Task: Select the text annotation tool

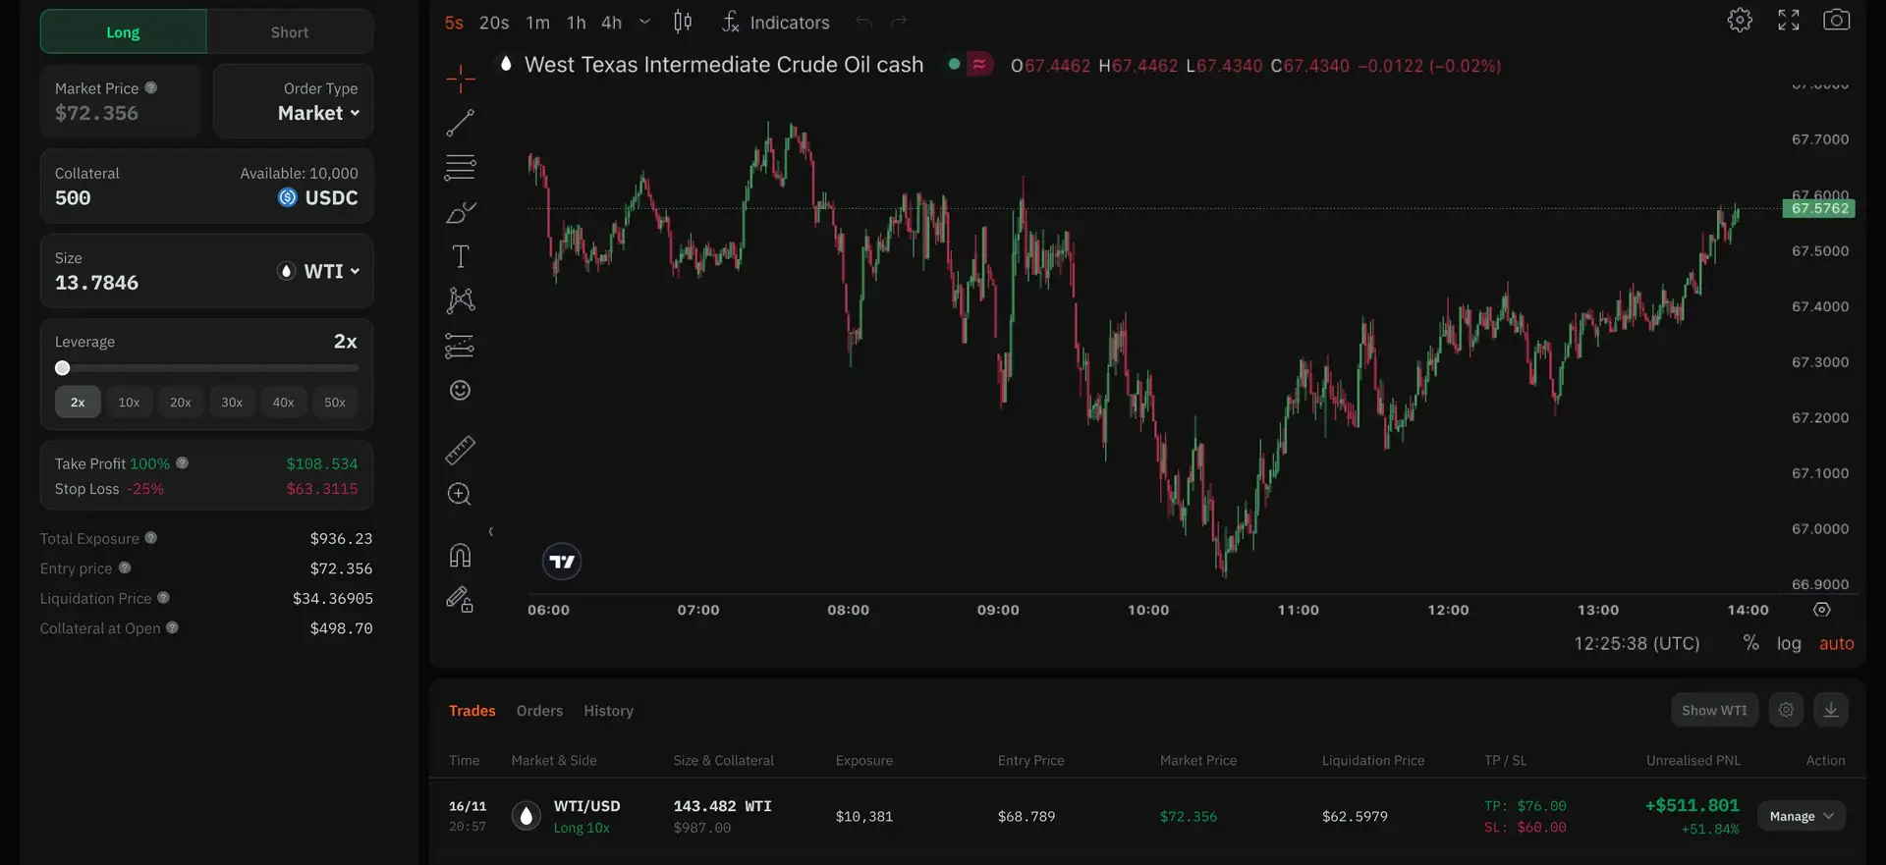Action: point(460,256)
